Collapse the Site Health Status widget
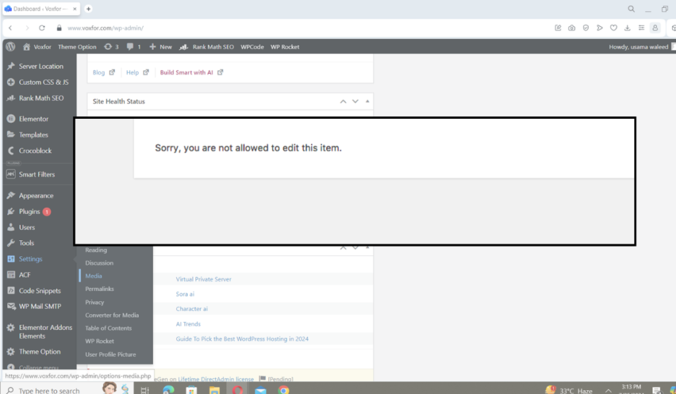This screenshot has height=394, width=676. 366,101
